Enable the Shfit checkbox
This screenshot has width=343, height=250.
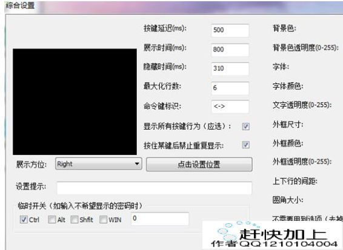pyautogui.click(x=75, y=219)
